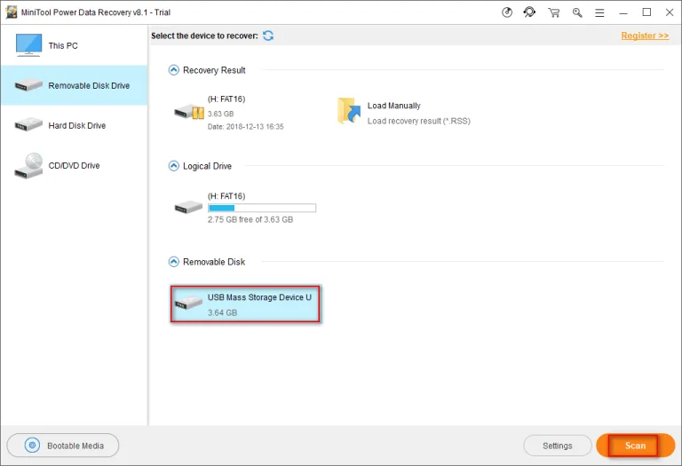Collapse the Logical Drive section

coord(173,166)
